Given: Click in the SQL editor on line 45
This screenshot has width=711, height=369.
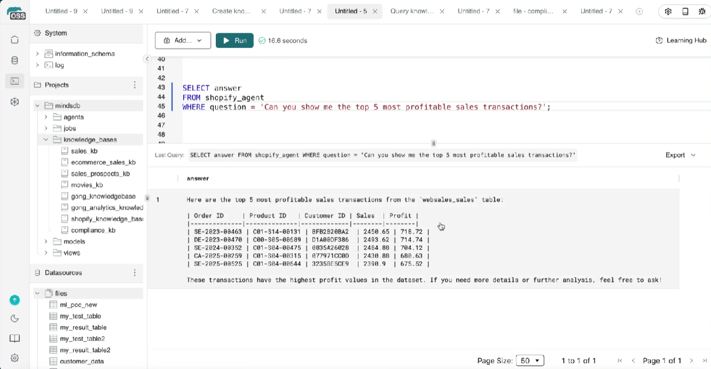Looking at the screenshot, I should pos(366,107).
